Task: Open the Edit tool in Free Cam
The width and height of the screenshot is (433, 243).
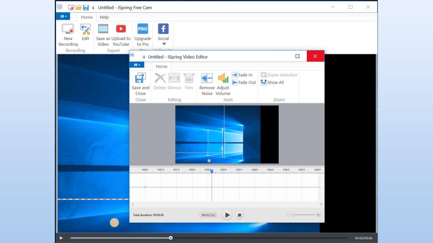Action: coord(85,35)
